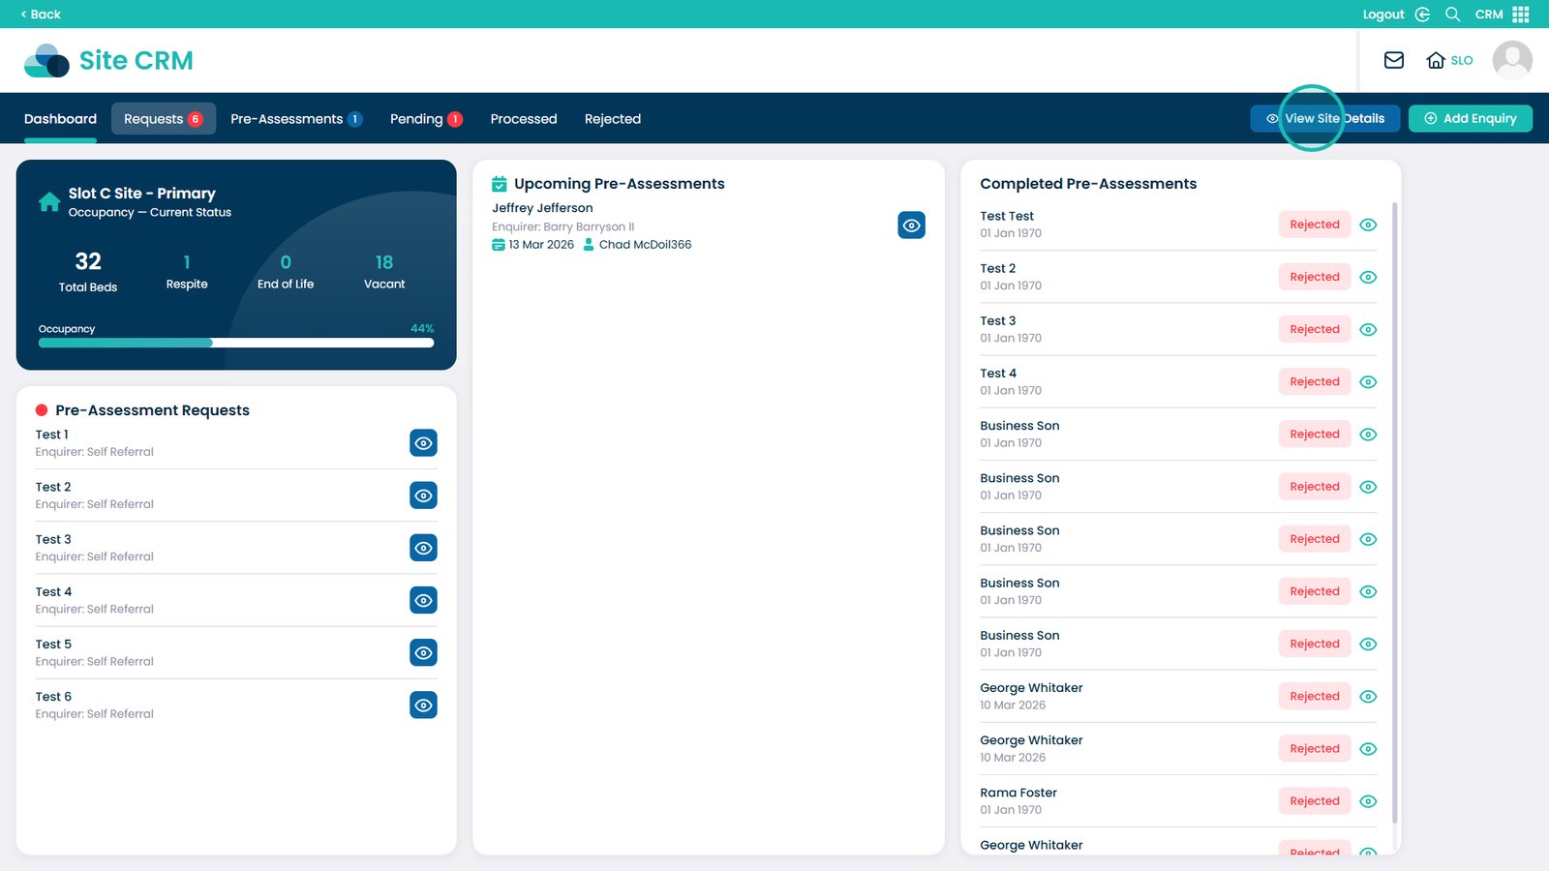Open the Requests tab
The width and height of the screenshot is (1549, 871).
pos(163,119)
